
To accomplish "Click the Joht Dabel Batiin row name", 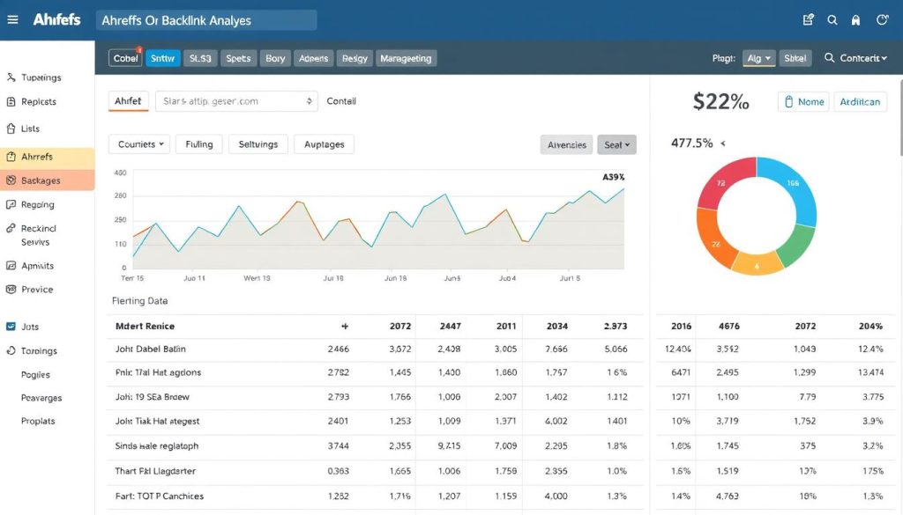I will (150, 349).
